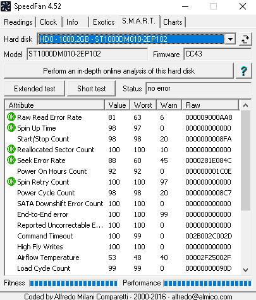
Task: Select the SATA Downshift Error Count row
Action: pos(122,204)
